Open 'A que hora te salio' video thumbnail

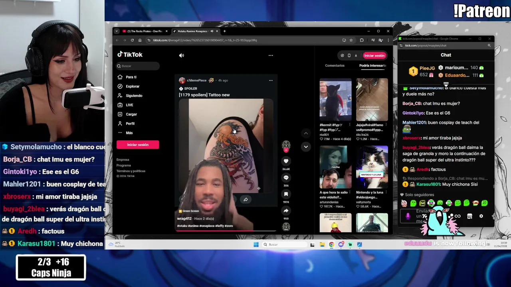335,167
